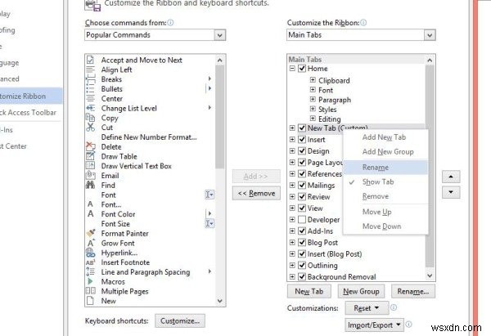
Task: Click the New Tab button
Action: [309, 291]
